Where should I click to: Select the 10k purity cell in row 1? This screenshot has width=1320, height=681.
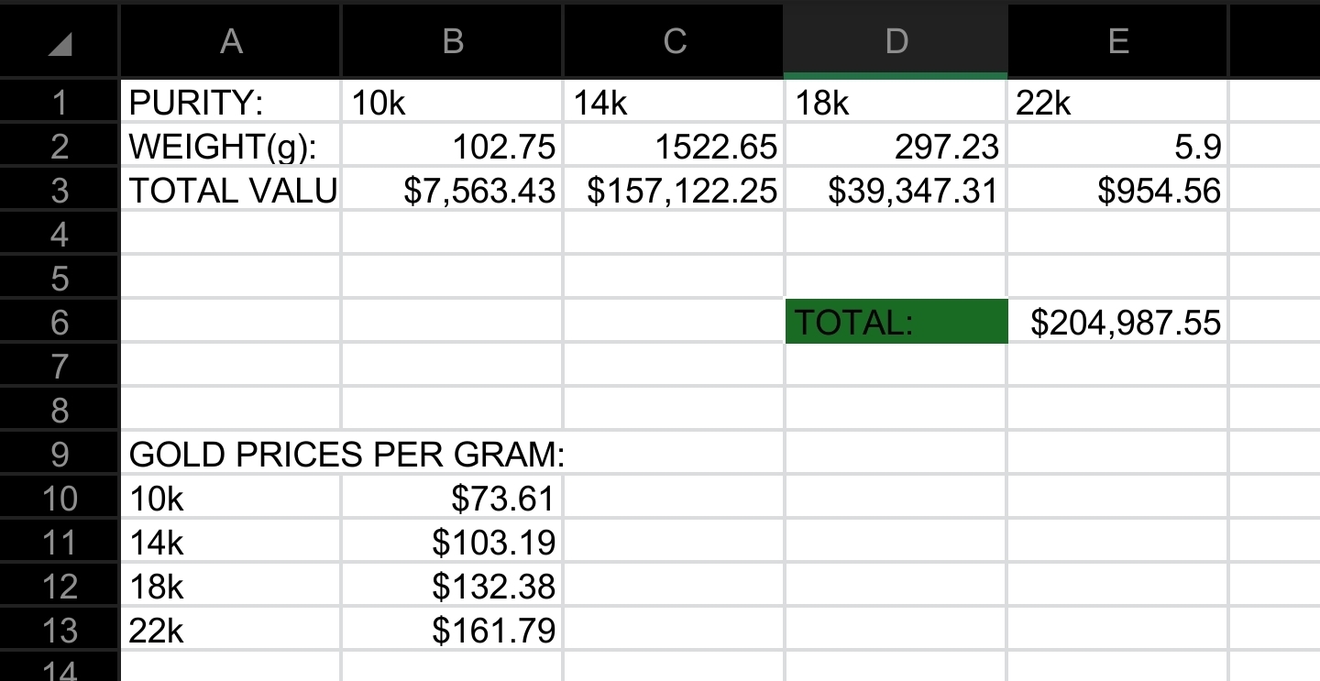pyautogui.click(x=452, y=102)
